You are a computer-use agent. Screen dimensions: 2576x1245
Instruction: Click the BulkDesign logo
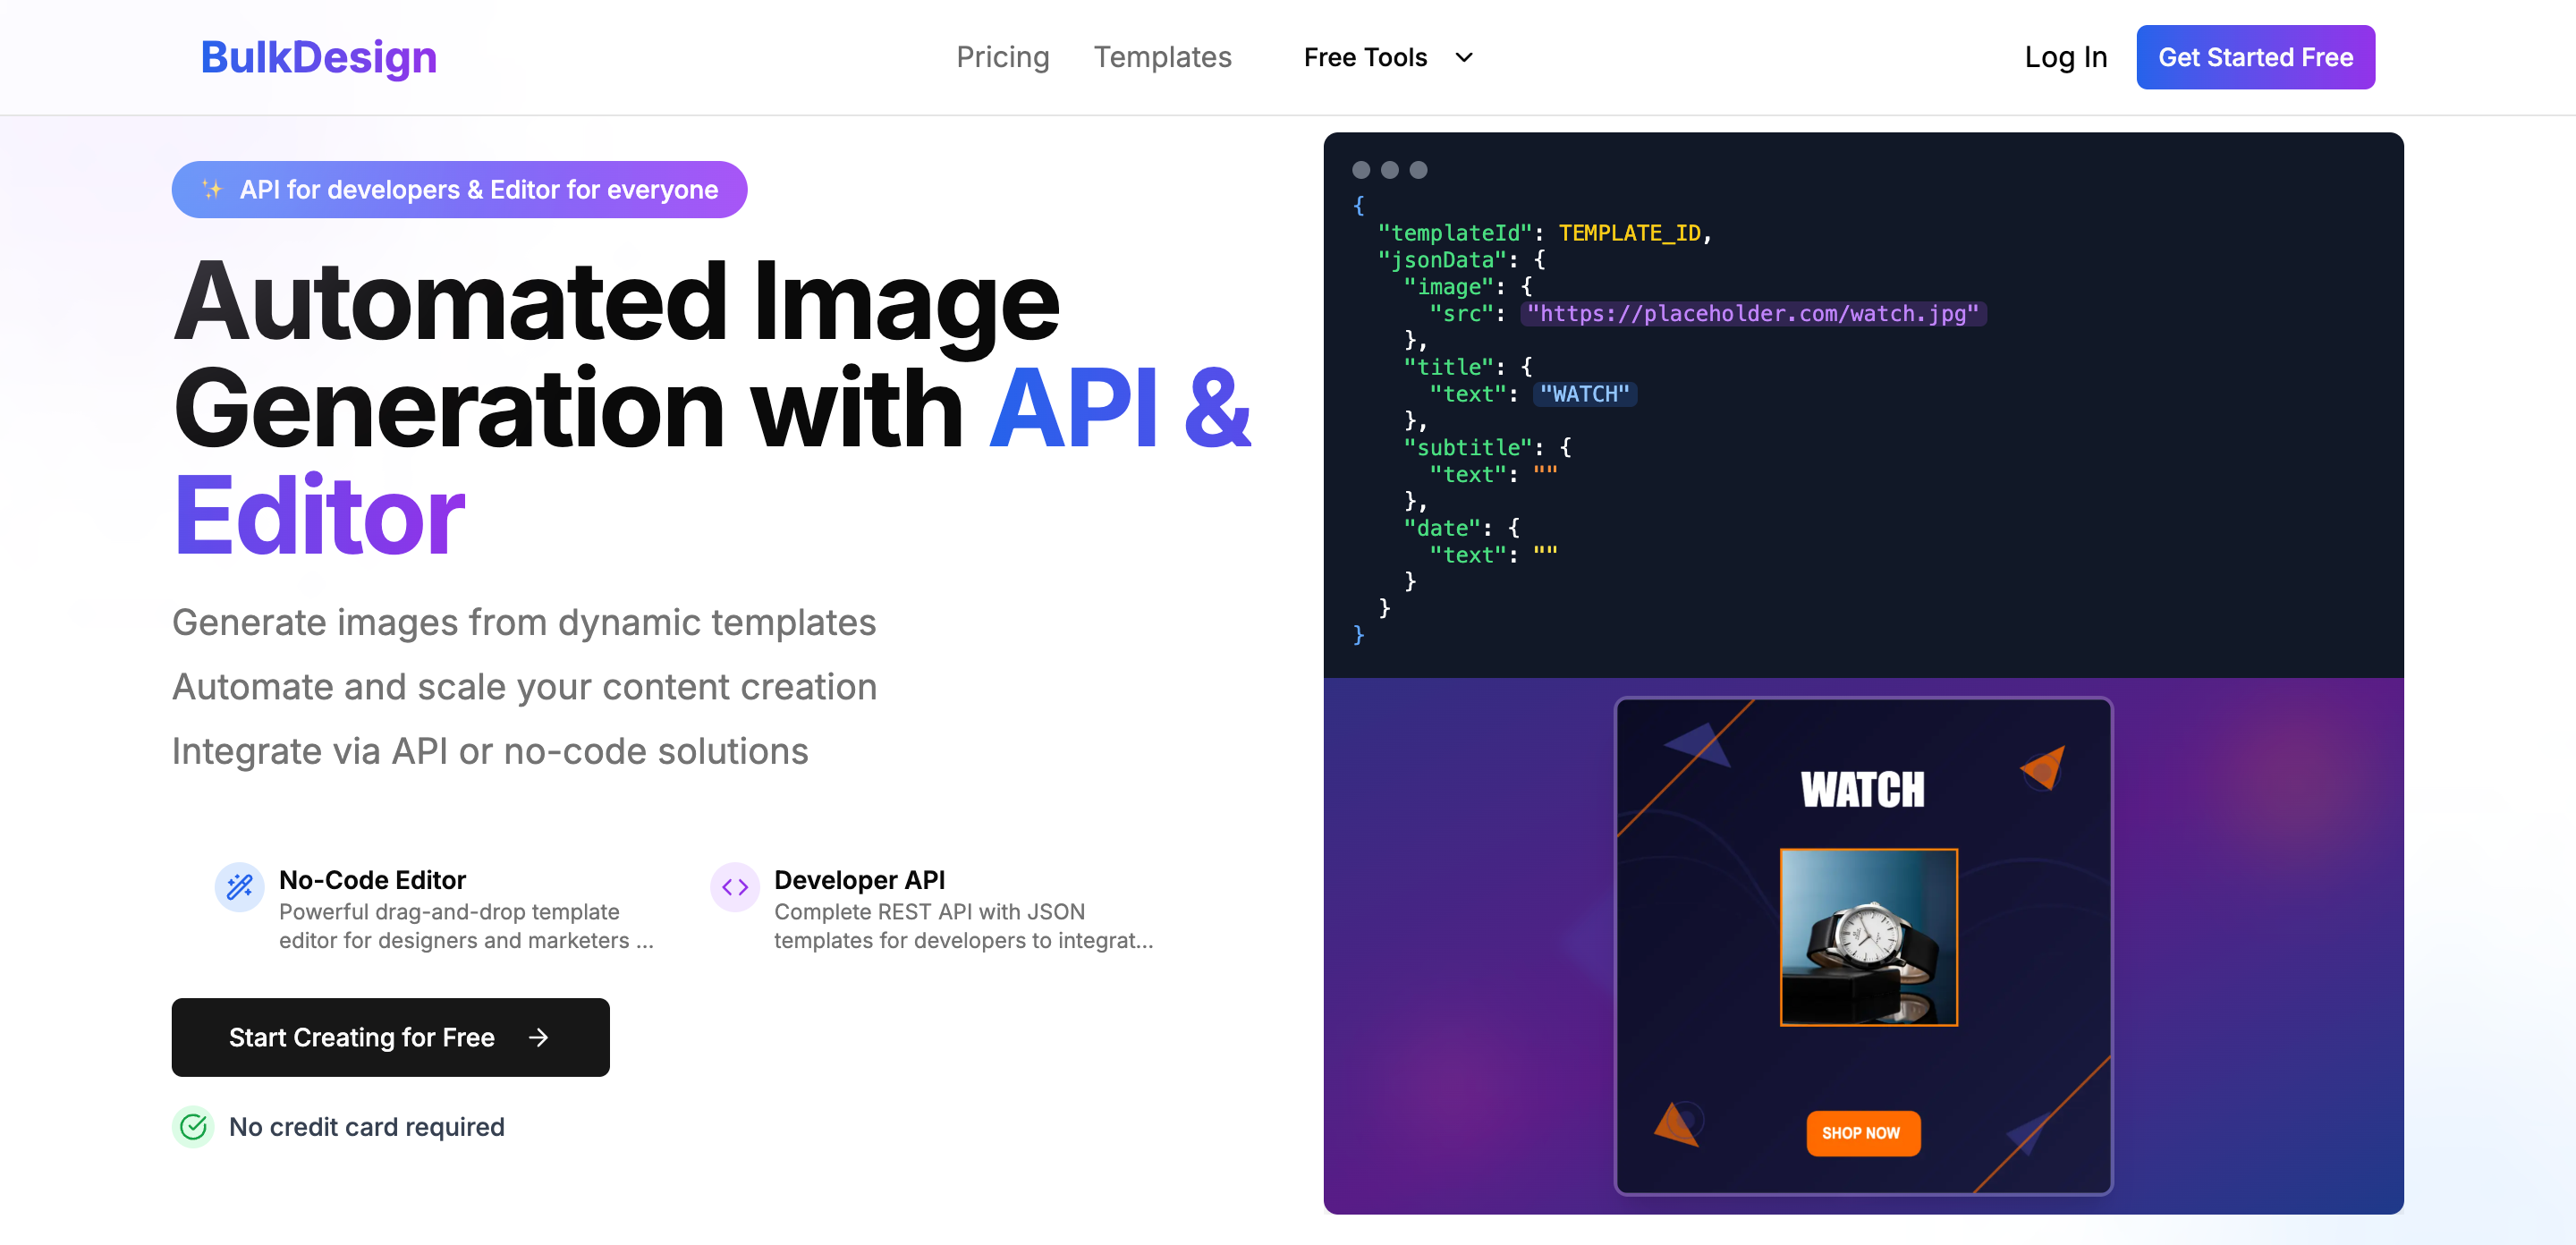click(318, 57)
